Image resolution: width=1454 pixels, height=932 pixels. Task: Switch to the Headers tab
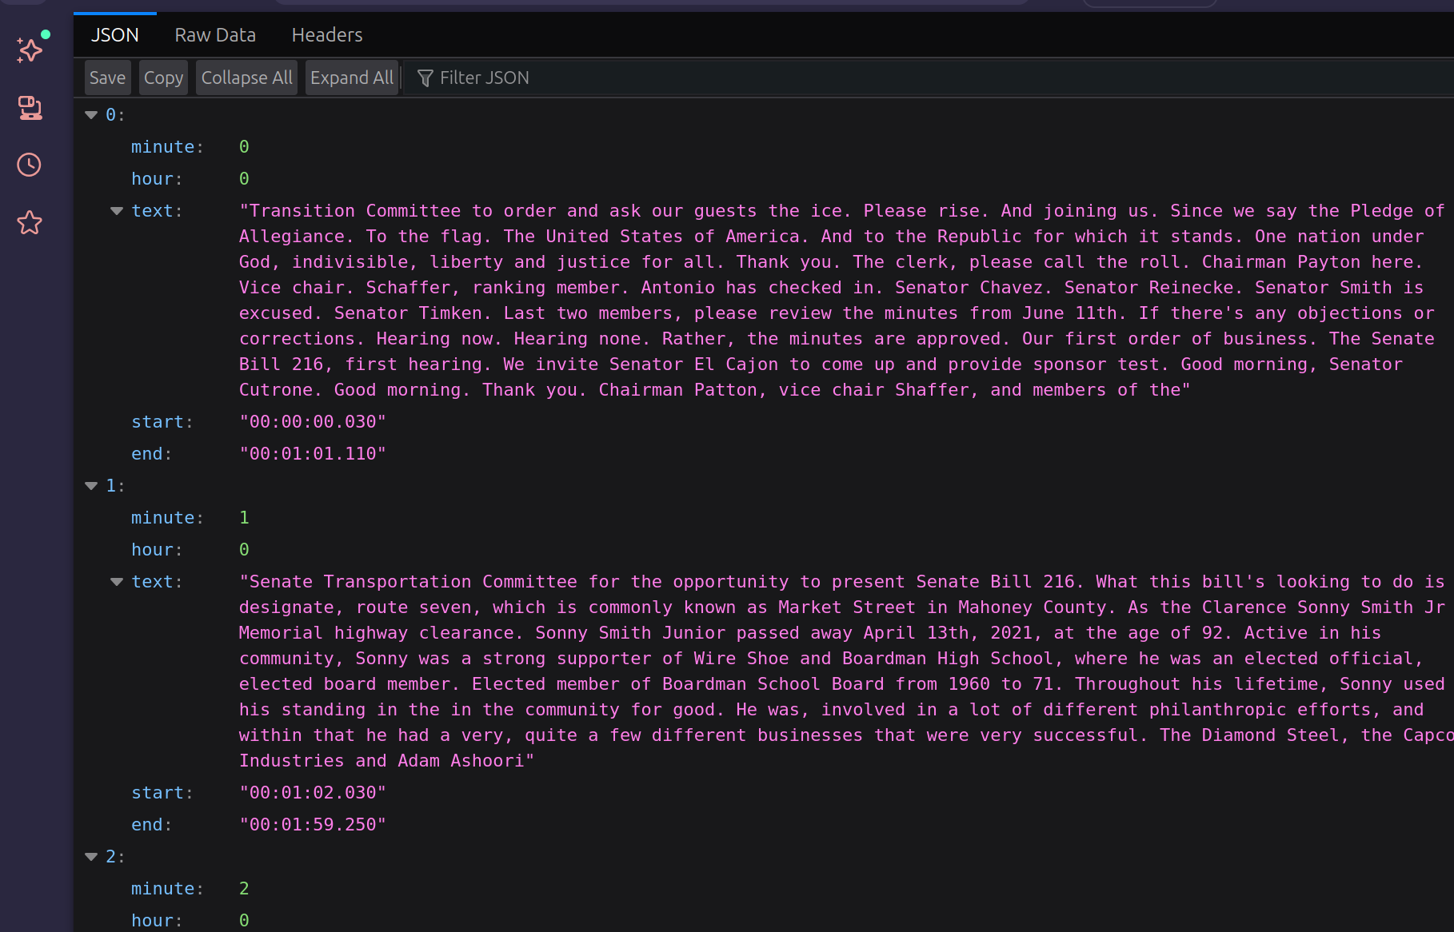pyautogui.click(x=326, y=35)
